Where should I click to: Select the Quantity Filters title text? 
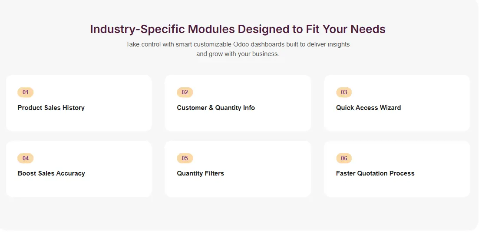pos(200,173)
